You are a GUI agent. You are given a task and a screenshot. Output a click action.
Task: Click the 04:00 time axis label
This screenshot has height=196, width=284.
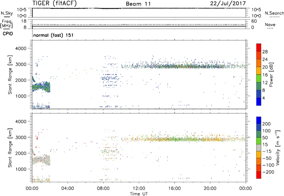[x=67, y=189]
